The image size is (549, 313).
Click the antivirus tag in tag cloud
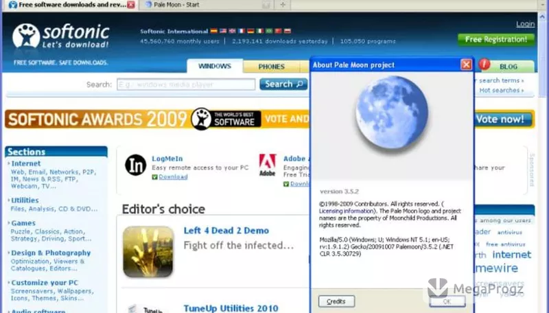[x=510, y=232]
